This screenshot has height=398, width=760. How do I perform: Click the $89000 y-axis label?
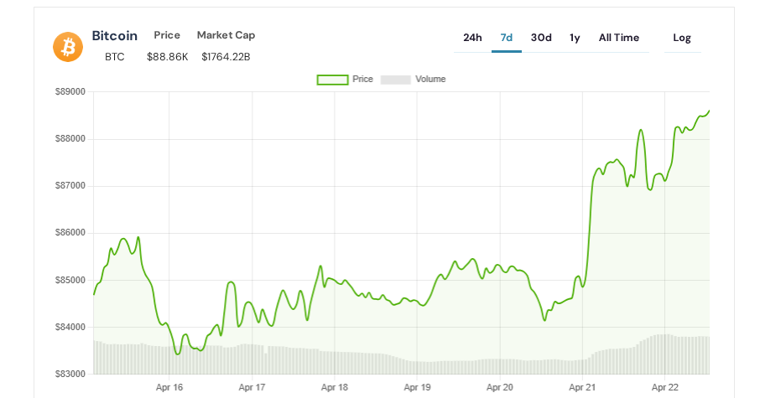(x=70, y=91)
